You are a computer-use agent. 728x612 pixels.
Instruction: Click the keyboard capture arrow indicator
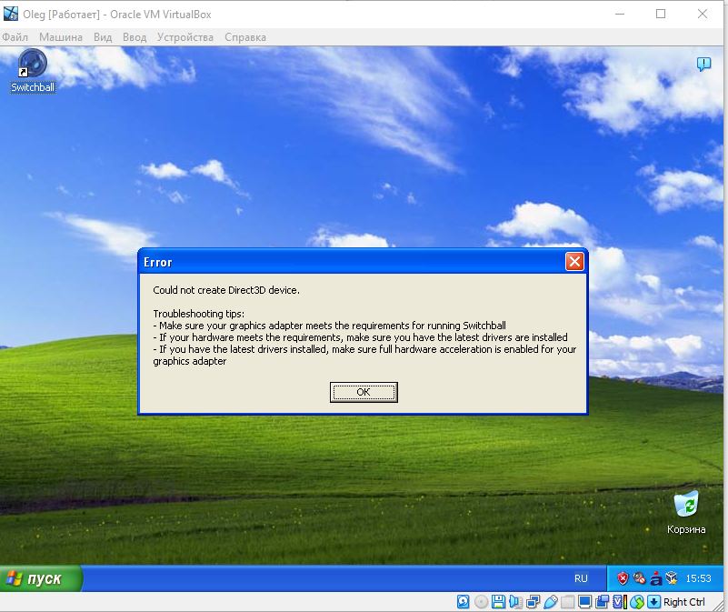[x=653, y=602]
